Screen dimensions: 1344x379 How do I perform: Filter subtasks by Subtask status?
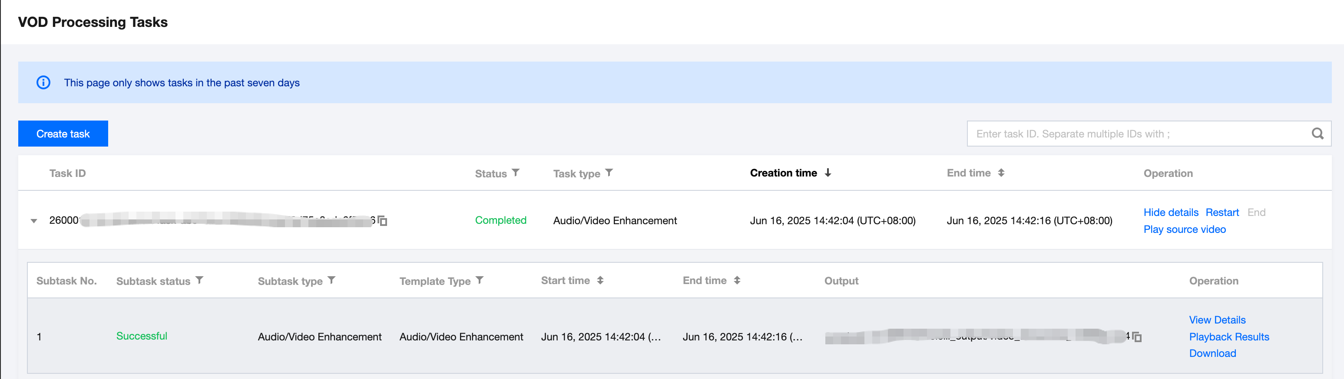point(199,281)
